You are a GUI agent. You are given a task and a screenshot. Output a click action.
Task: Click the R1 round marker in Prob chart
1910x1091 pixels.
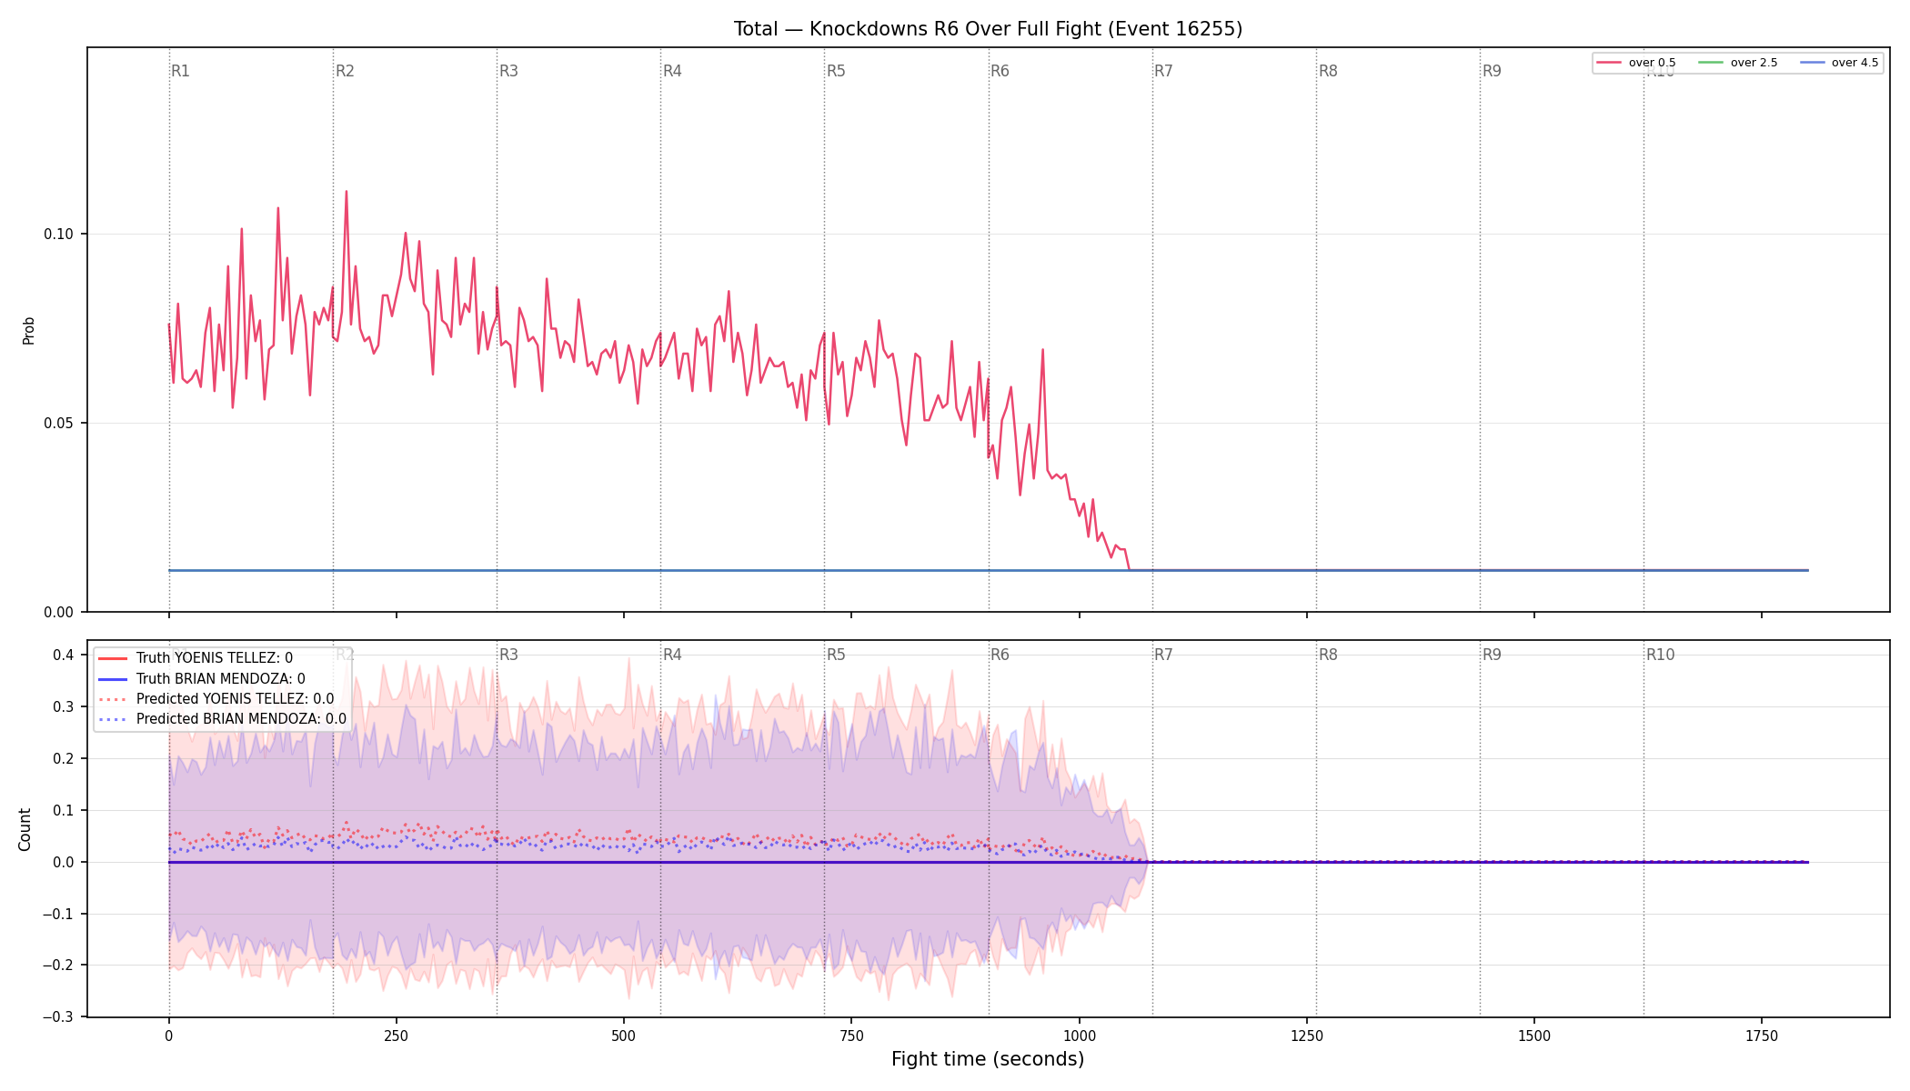point(180,71)
